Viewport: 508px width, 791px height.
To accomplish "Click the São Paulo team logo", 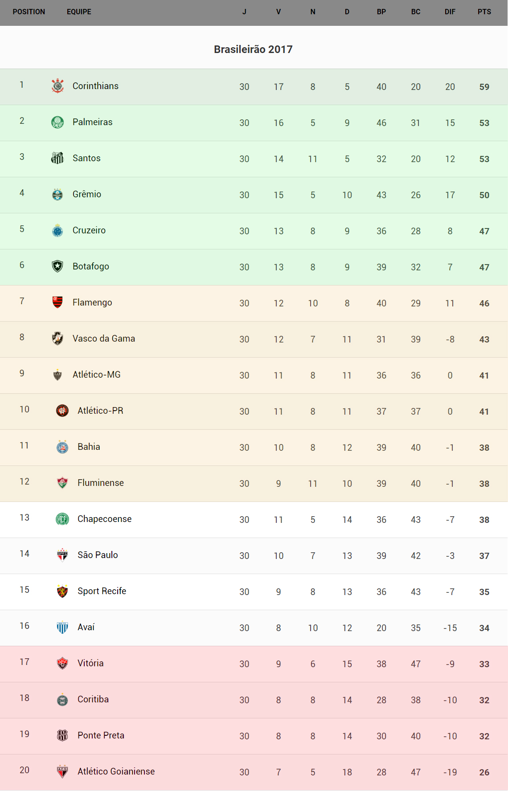I will coord(62,555).
